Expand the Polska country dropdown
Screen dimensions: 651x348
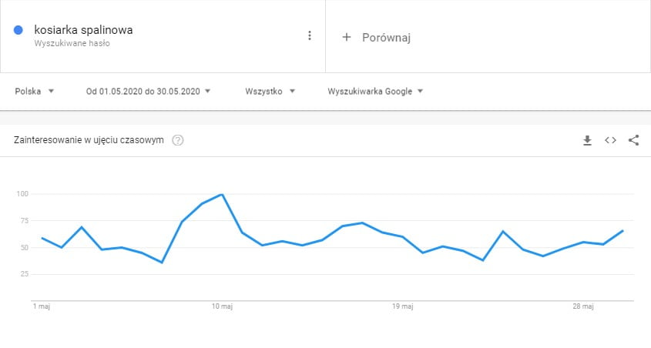pos(35,92)
